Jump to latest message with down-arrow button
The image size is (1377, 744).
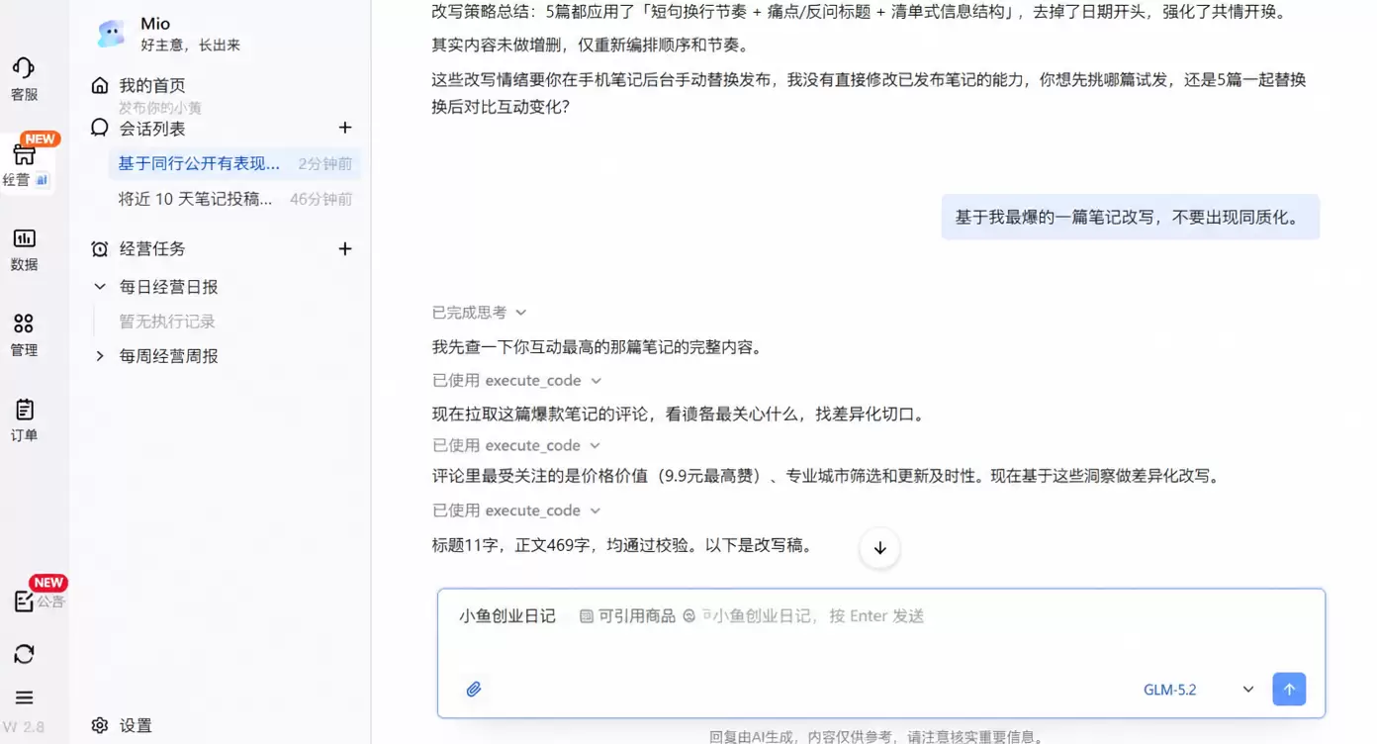point(879,548)
